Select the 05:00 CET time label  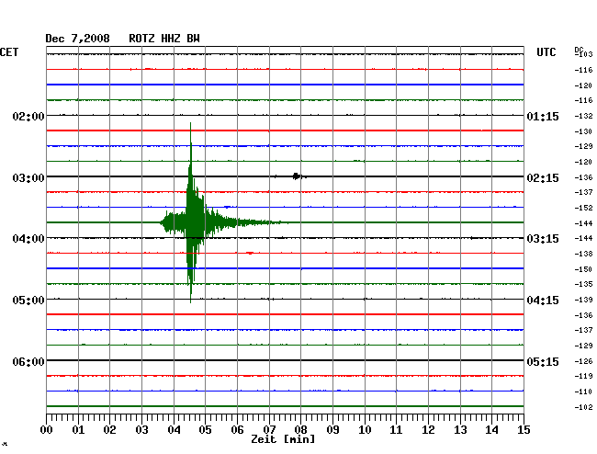pyautogui.click(x=28, y=301)
